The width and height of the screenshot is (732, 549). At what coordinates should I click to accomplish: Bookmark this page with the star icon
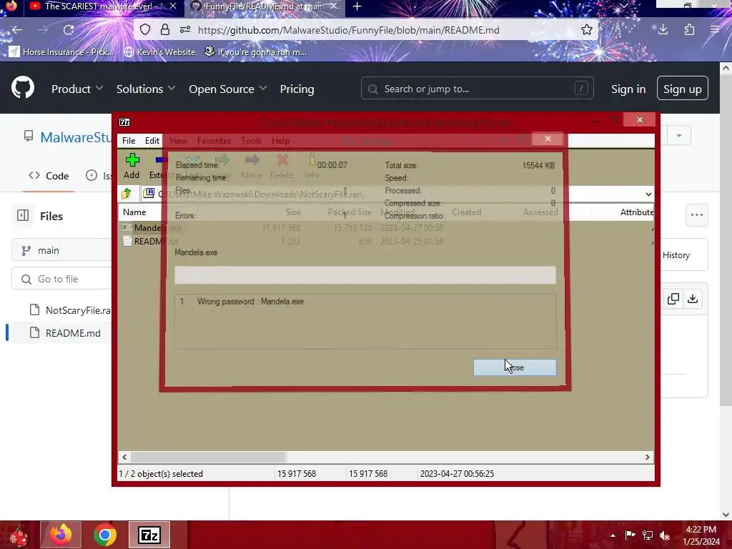[587, 30]
